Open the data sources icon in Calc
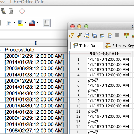The image size is (134, 134). [x=11, y=11]
